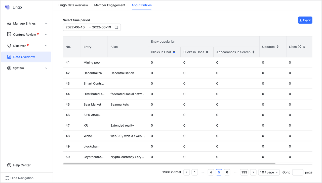Select the About Entries tab

pos(142,5)
